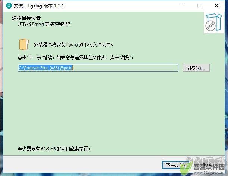Click the installer box and disc icon
The width and height of the screenshot is (228, 176).
pos(213,22)
